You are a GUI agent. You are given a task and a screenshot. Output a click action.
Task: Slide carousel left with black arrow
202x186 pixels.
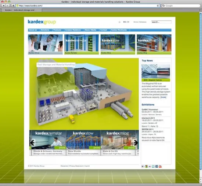pyautogui.click(x=32, y=142)
